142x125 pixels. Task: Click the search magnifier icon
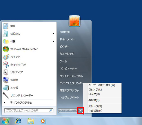(51, 111)
